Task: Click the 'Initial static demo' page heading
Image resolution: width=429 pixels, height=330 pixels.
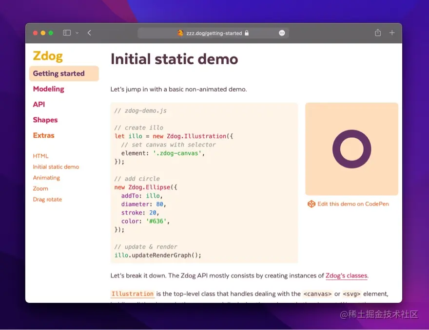Action: tap(175, 59)
